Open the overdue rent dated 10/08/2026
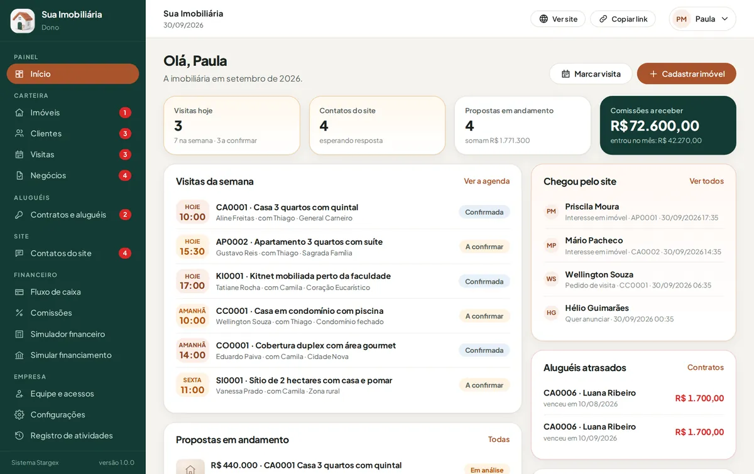The image size is (754, 474). point(633,398)
